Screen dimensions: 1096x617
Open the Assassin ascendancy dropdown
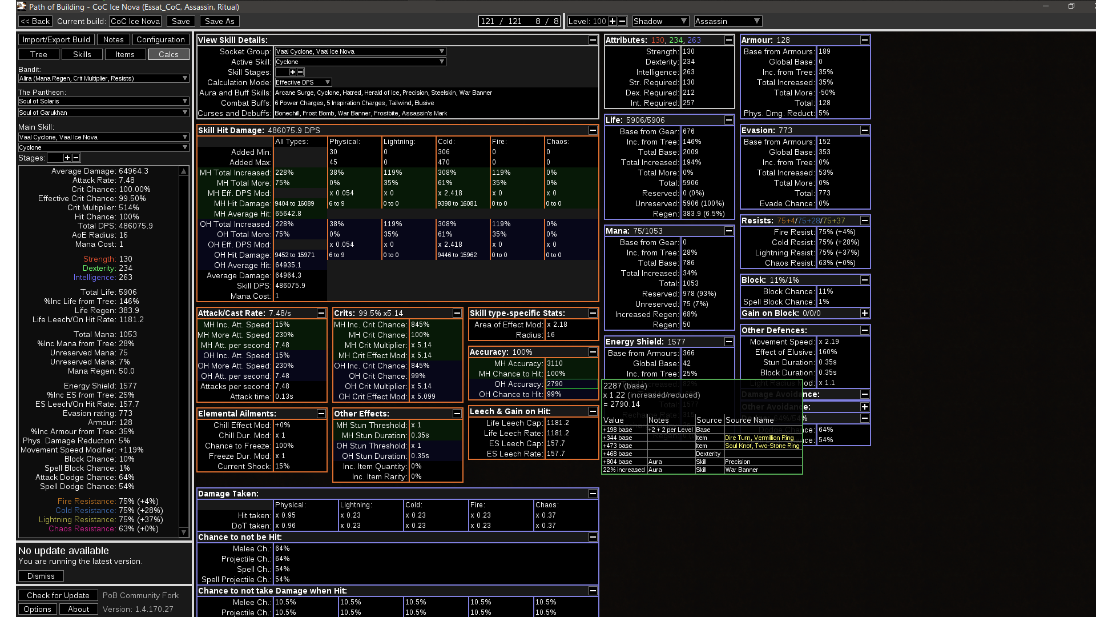pyautogui.click(x=728, y=21)
